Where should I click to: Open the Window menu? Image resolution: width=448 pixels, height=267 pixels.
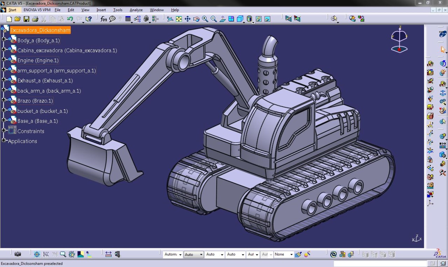point(157,10)
